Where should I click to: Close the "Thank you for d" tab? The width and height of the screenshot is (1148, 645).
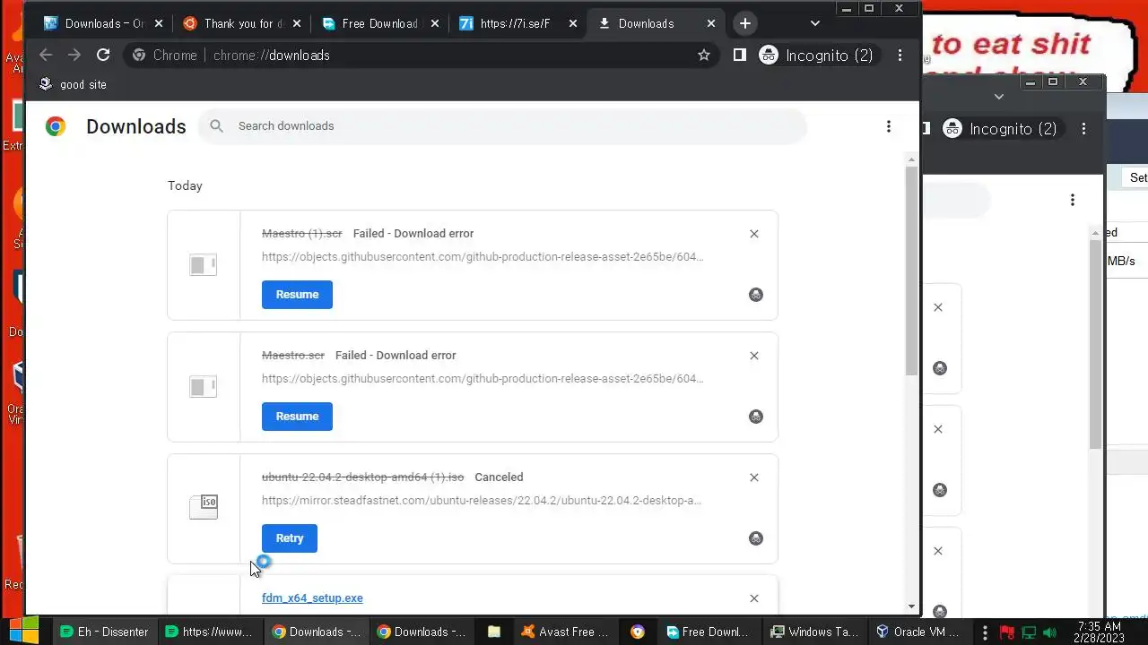pos(296,23)
